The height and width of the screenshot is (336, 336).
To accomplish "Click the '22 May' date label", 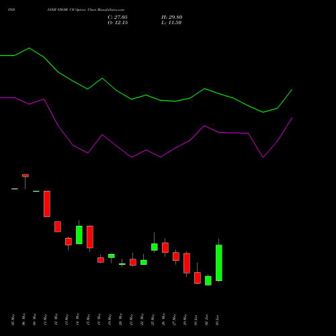I will click(x=142, y=320).
